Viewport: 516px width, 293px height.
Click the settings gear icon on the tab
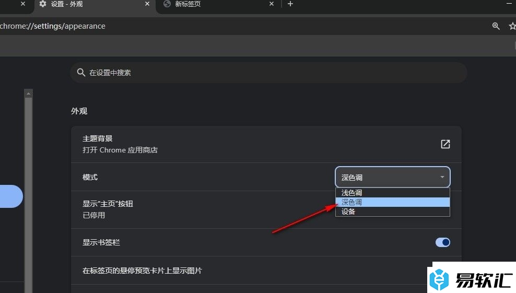[x=43, y=4]
